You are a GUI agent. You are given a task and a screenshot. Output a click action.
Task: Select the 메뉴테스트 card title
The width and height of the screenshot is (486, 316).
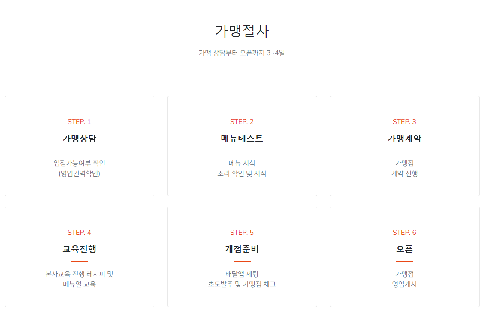[x=242, y=139]
